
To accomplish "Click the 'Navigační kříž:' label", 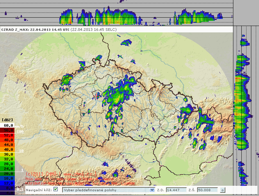I will point(39,190).
